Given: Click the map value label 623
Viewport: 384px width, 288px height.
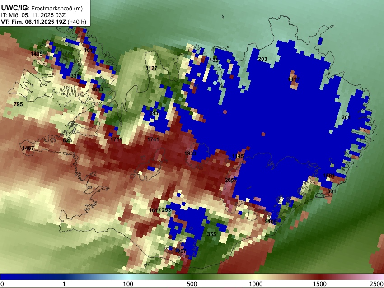Looking at the screenshot, I should click(x=67, y=140).
